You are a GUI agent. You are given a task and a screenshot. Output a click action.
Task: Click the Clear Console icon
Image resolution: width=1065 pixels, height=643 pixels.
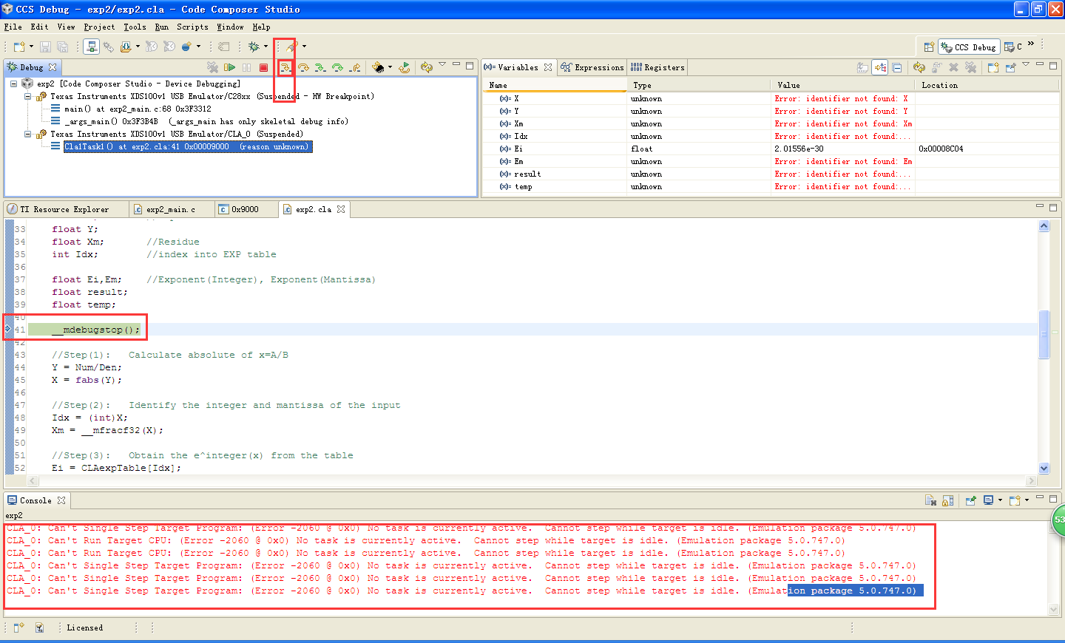930,500
